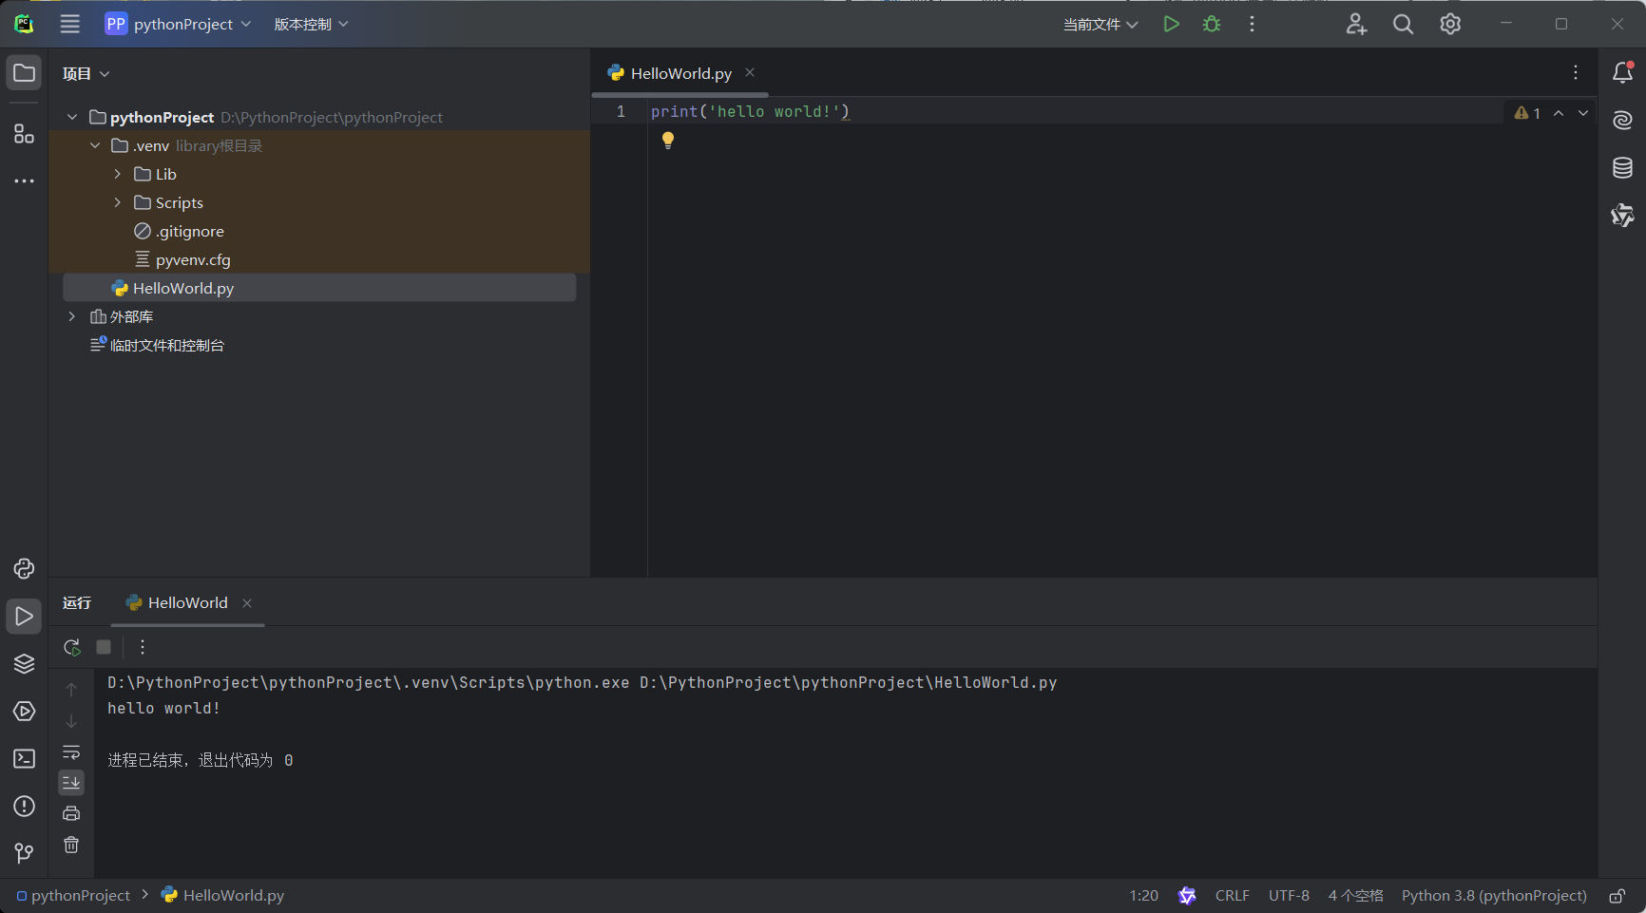
Task: Open Python Packages layers icon
Action: click(24, 663)
